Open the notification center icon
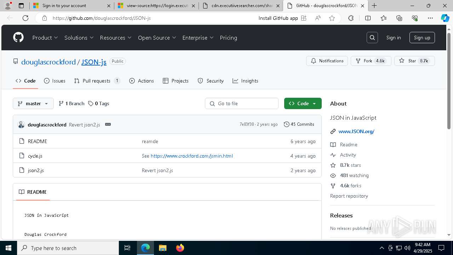The image size is (453, 255). click(x=441, y=248)
